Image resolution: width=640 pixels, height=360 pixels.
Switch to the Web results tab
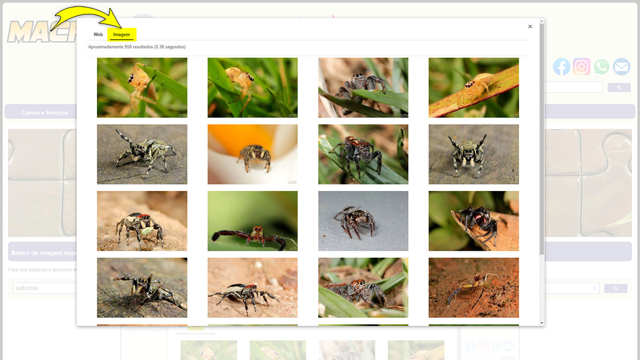[98, 34]
